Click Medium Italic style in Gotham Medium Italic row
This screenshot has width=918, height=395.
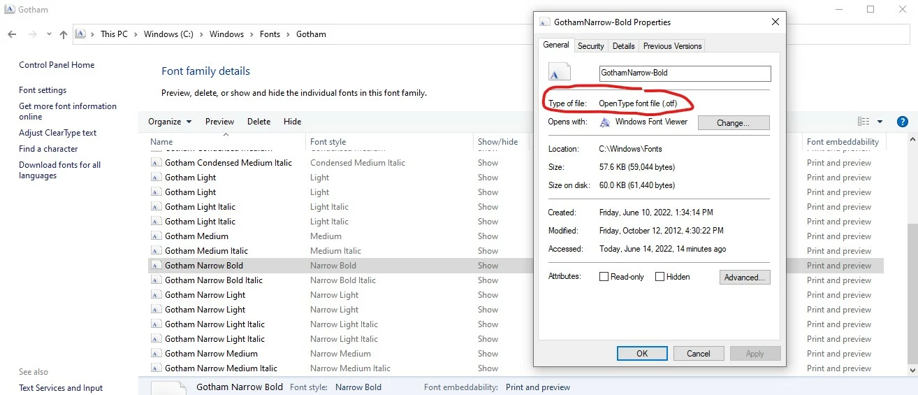pos(335,251)
